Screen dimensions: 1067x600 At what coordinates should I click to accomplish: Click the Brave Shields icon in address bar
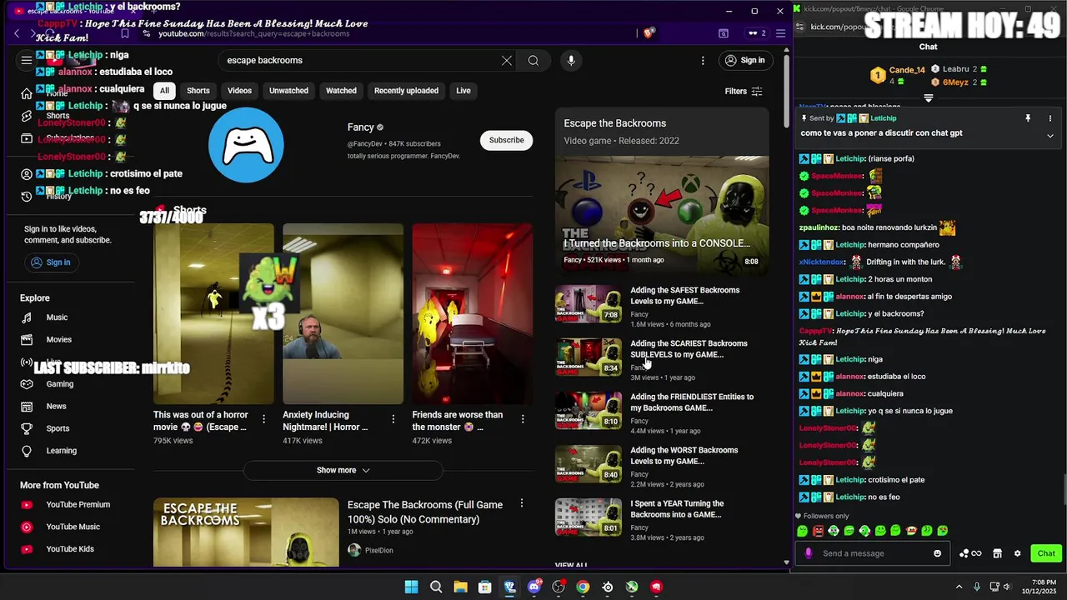(x=649, y=33)
